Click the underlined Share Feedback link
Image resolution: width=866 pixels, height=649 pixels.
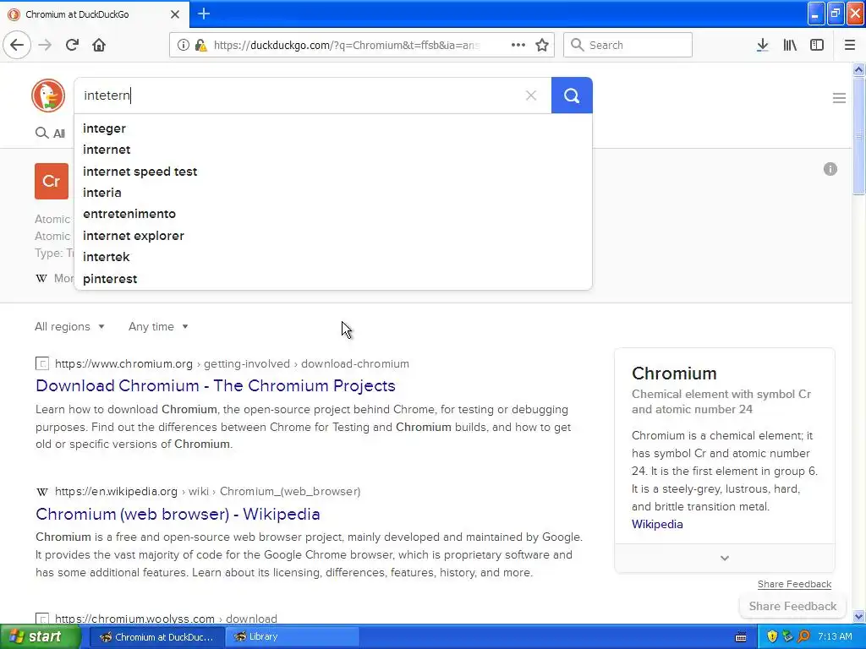click(794, 584)
